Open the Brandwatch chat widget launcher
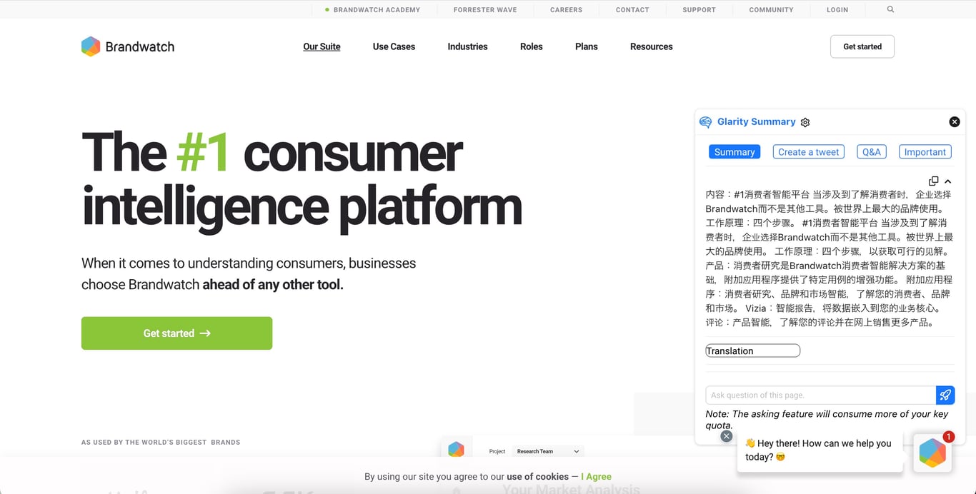This screenshot has height=494, width=976. [x=932, y=453]
